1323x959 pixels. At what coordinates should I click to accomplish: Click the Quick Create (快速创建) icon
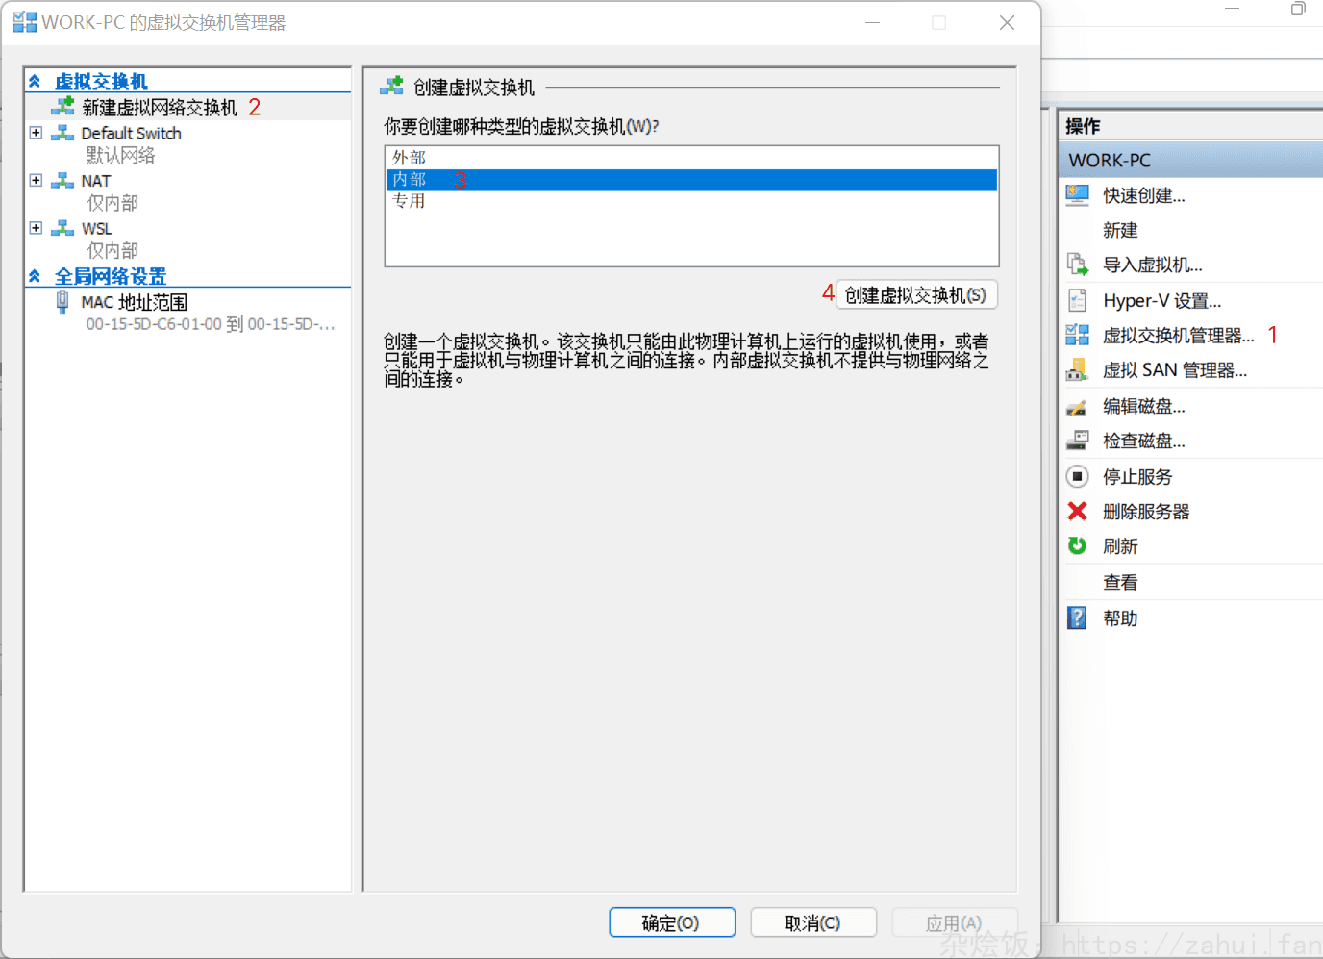point(1077,195)
